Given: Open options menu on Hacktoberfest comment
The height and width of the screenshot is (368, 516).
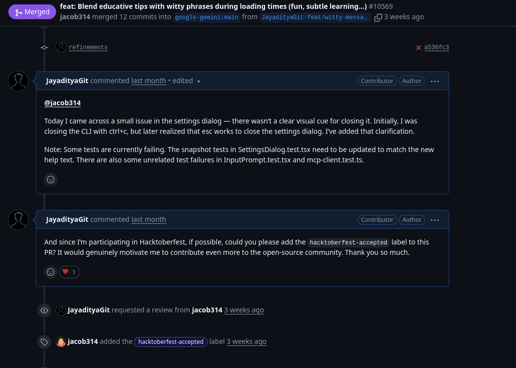Looking at the screenshot, I should coord(435,220).
